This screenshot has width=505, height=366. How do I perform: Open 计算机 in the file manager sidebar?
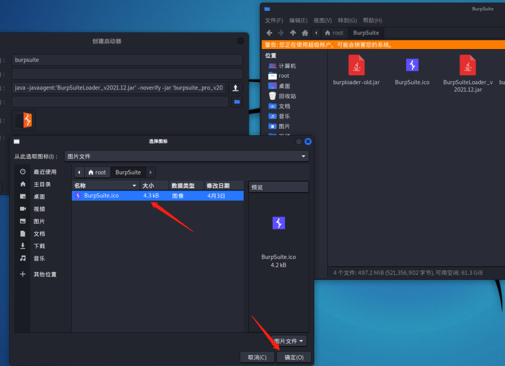pyautogui.click(x=282, y=66)
